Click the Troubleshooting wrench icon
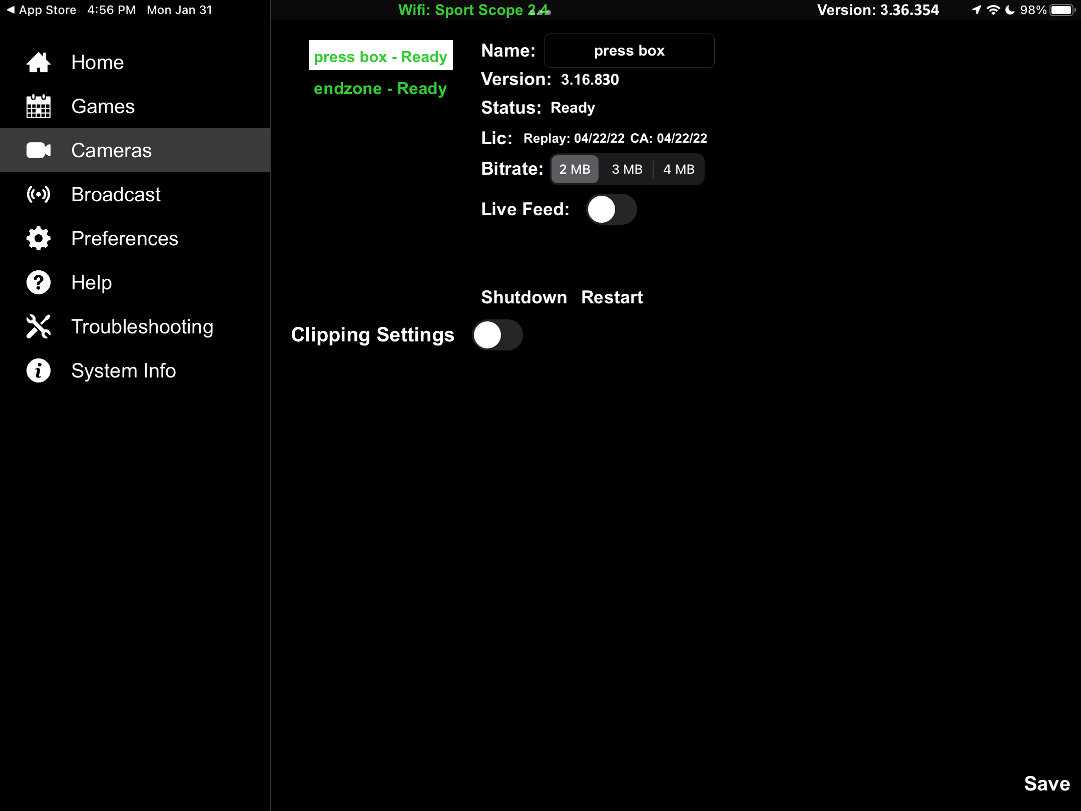Viewport: 1081px width, 811px height. (x=39, y=326)
